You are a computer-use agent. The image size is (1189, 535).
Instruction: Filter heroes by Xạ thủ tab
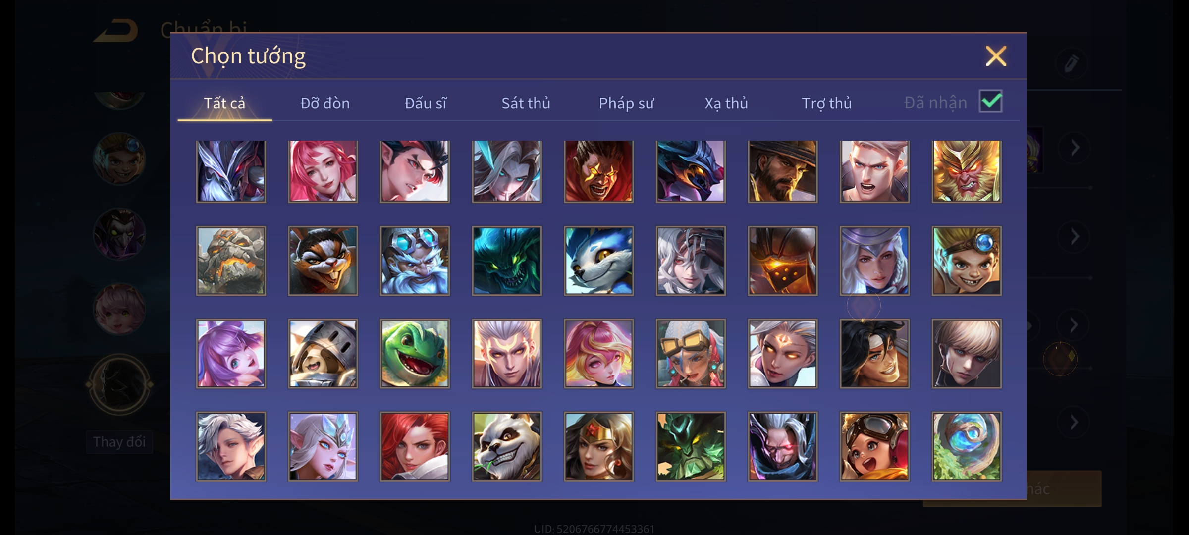point(726,103)
